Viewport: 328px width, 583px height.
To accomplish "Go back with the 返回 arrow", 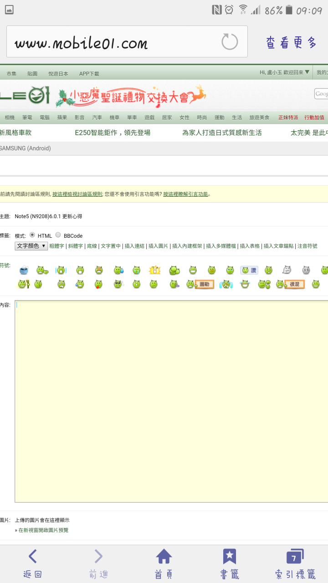I will pyautogui.click(x=32, y=564).
